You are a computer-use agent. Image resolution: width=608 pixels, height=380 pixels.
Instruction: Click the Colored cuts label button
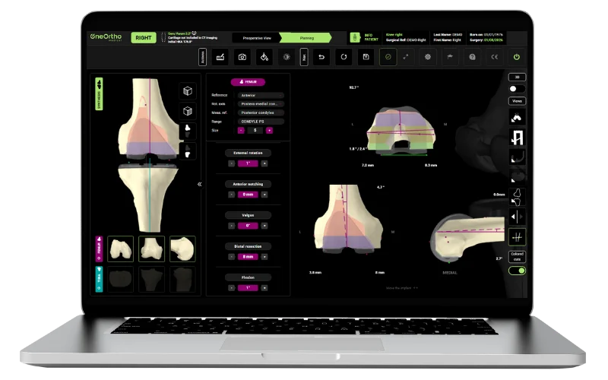point(517,256)
